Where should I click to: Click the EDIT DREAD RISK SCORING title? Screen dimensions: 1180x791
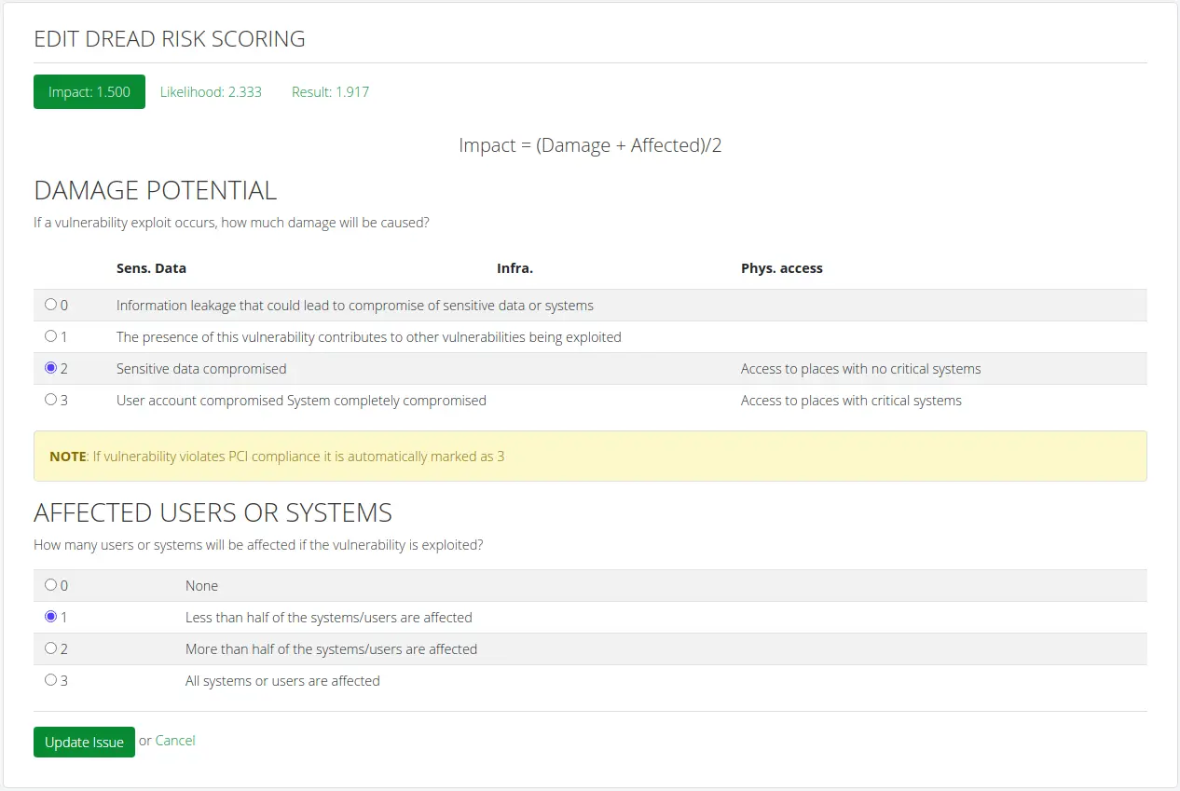click(170, 39)
